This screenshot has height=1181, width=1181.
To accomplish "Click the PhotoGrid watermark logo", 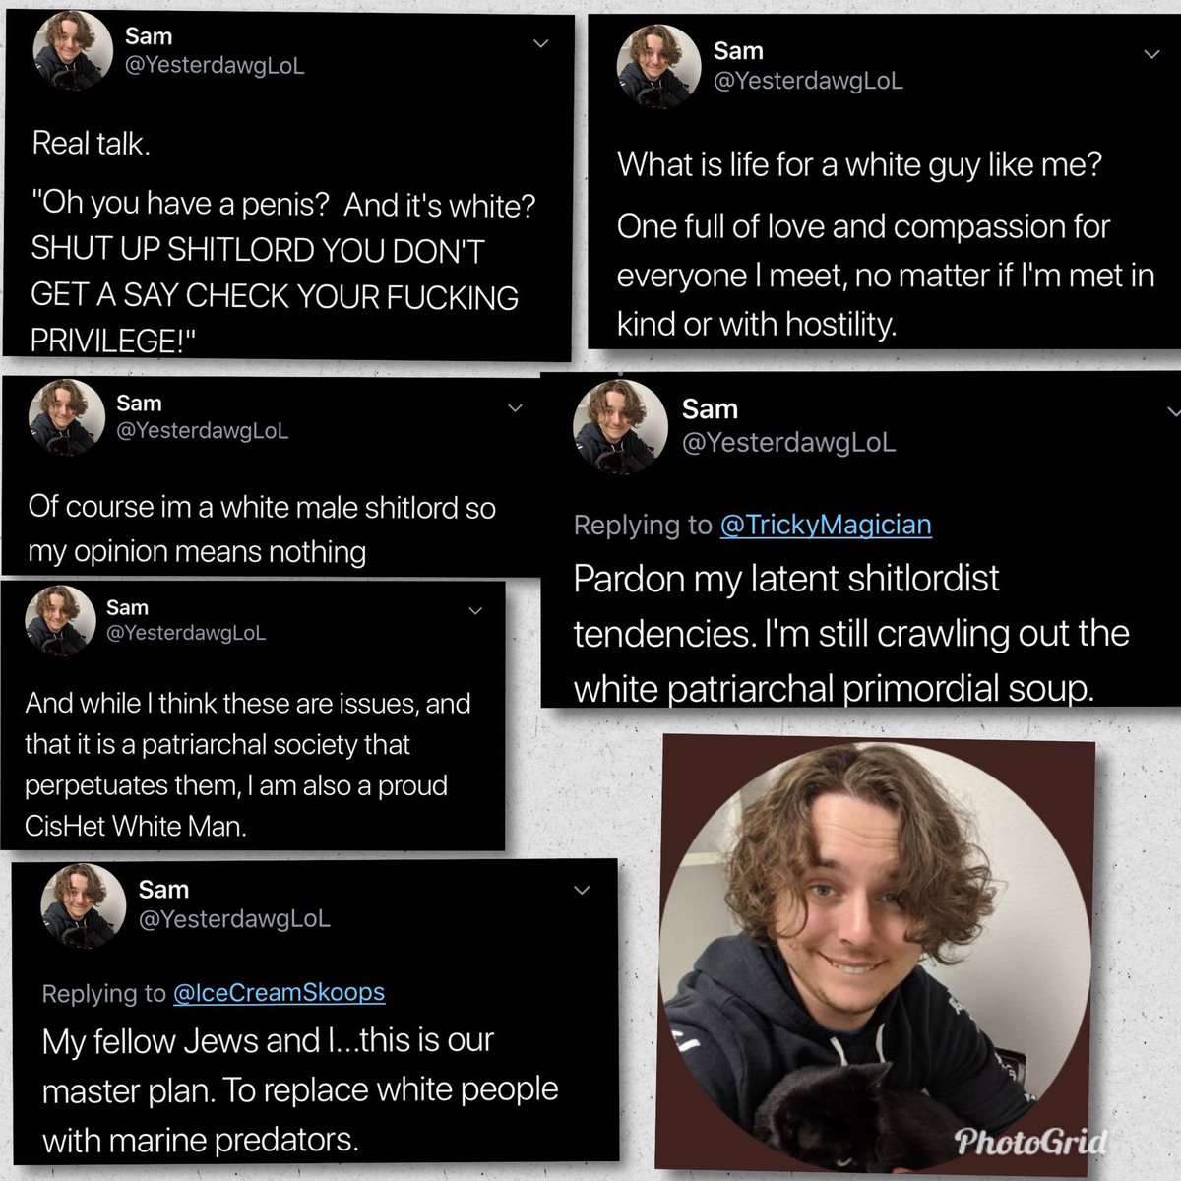I will point(1029,1142).
